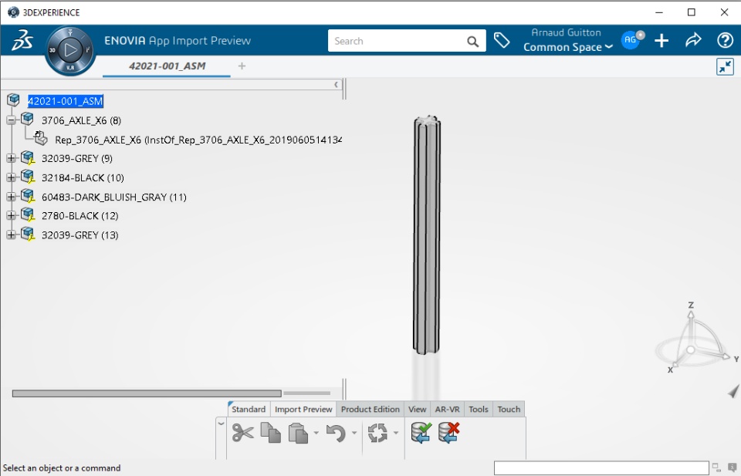Screen dimensions: 741x476
Task: Add a new tab with plus
Action: tap(242, 66)
